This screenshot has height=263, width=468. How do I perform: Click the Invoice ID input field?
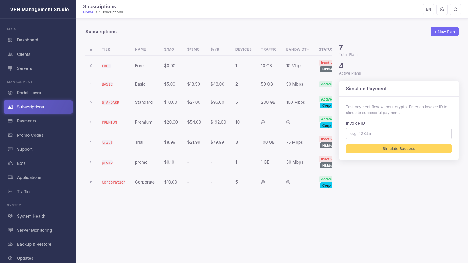point(398,133)
